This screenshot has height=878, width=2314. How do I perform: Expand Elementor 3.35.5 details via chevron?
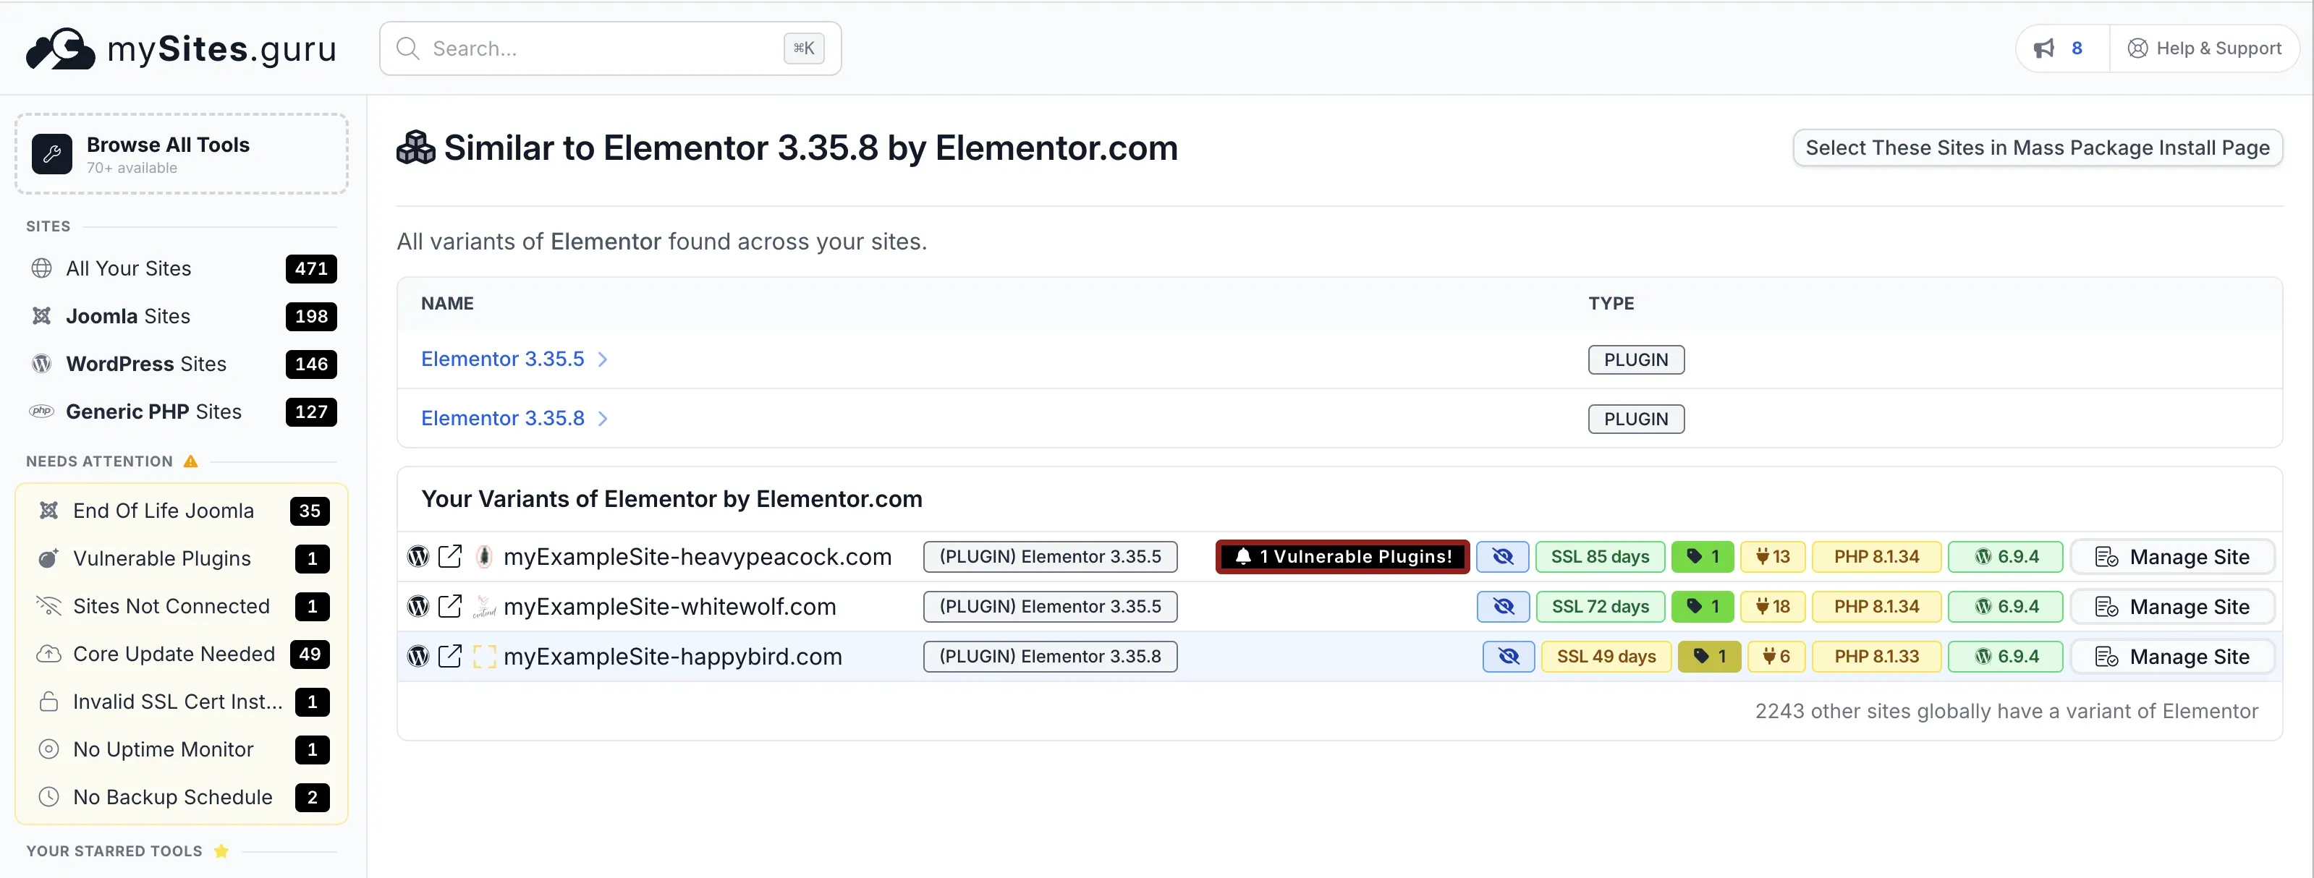(603, 358)
